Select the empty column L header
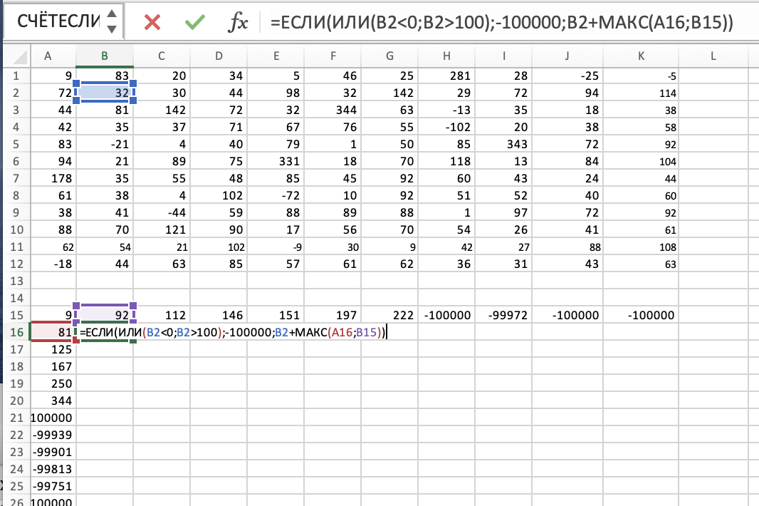The width and height of the screenshot is (759, 506). (713, 56)
